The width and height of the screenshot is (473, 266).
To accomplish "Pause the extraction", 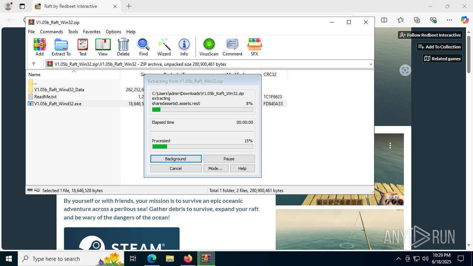I will (x=229, y=159).
